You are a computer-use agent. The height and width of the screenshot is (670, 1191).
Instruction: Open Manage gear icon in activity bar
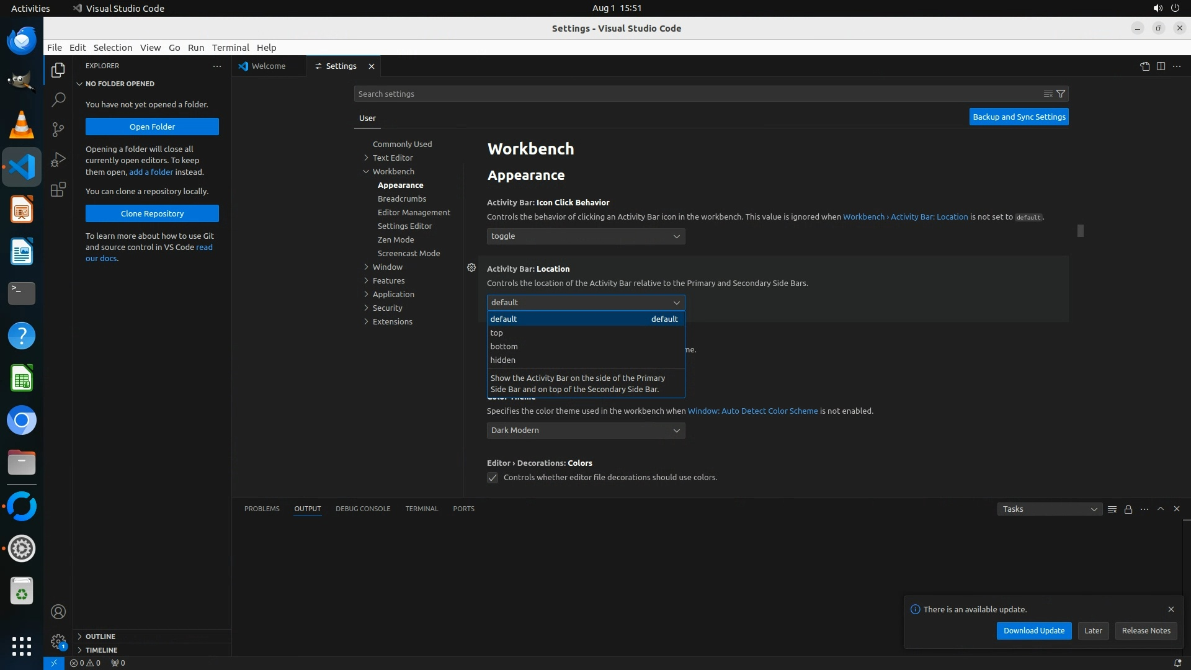click(58, 641)
